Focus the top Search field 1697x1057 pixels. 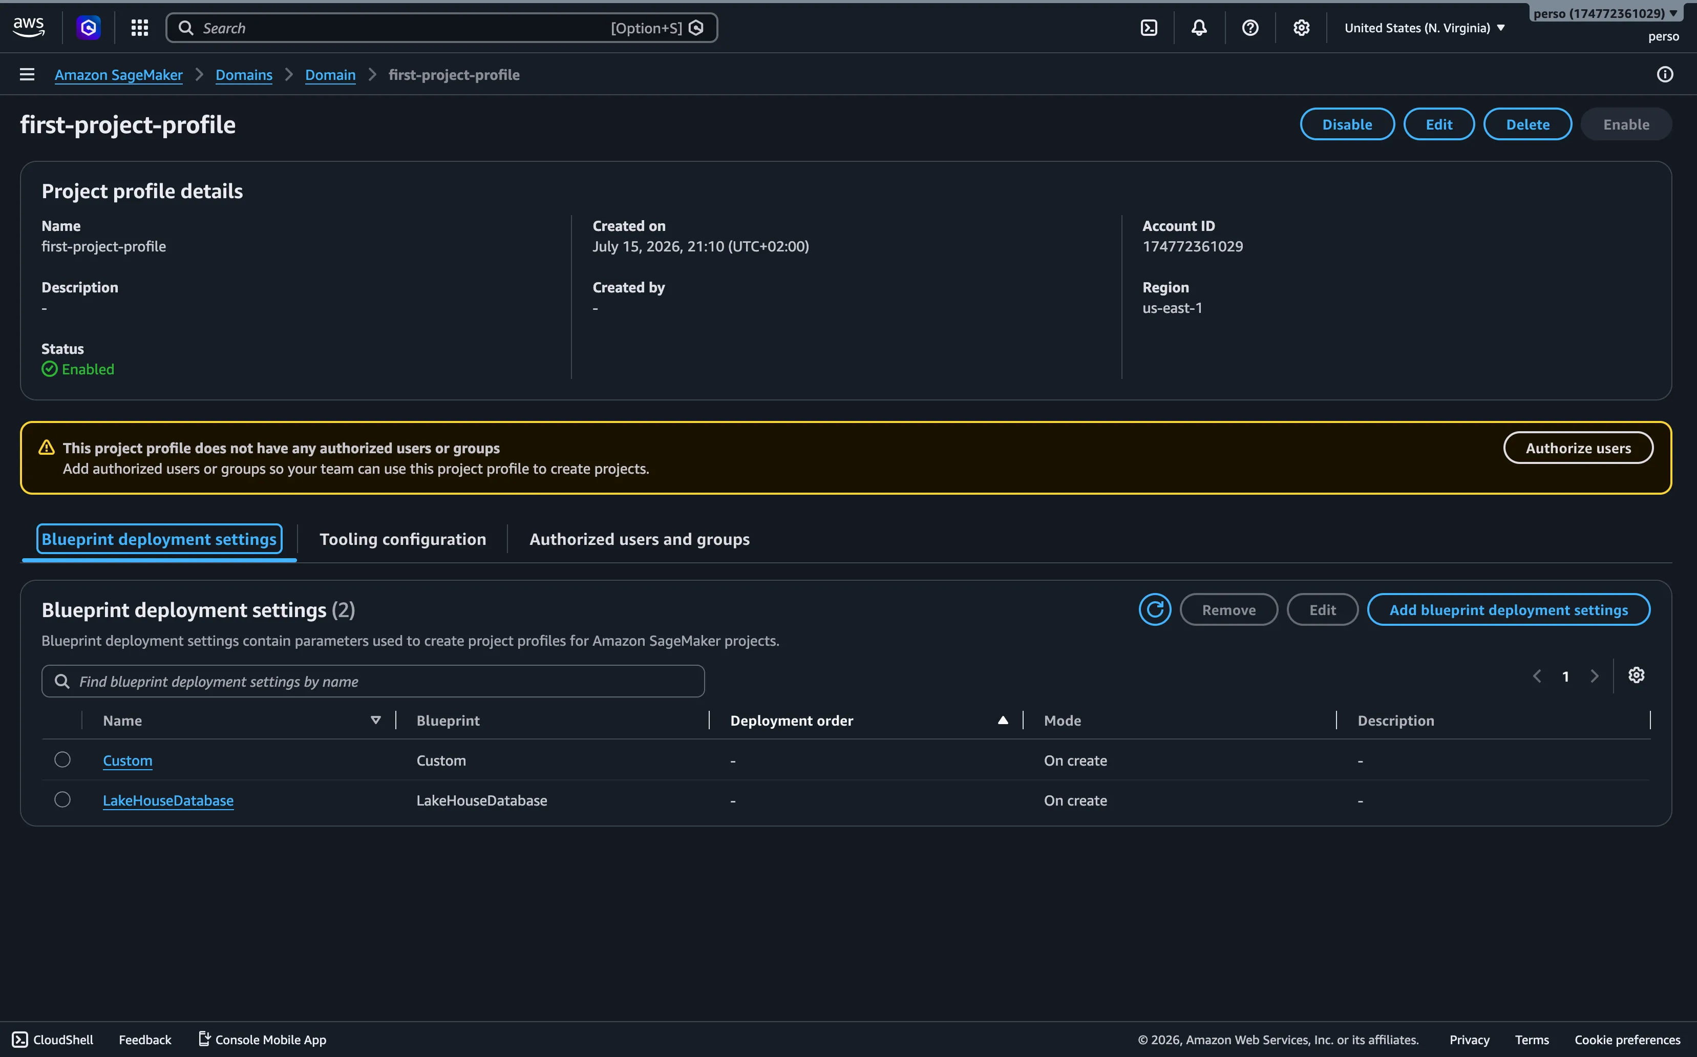pyautogui.click(x=442, y=28)
